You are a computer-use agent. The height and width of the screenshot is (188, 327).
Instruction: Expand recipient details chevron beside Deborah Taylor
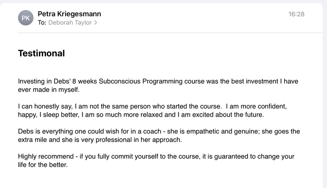click(96, 23)
